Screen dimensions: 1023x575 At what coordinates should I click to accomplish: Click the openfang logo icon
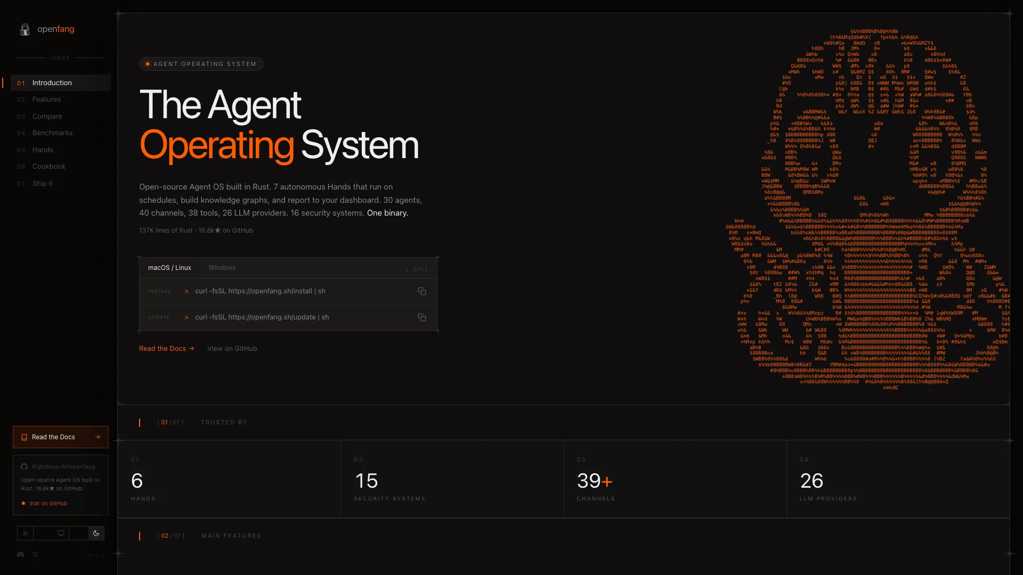coord(25,29)
